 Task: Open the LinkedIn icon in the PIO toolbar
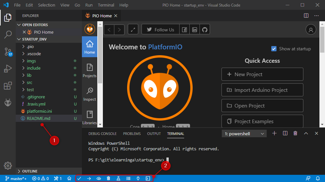pos(194,30)
